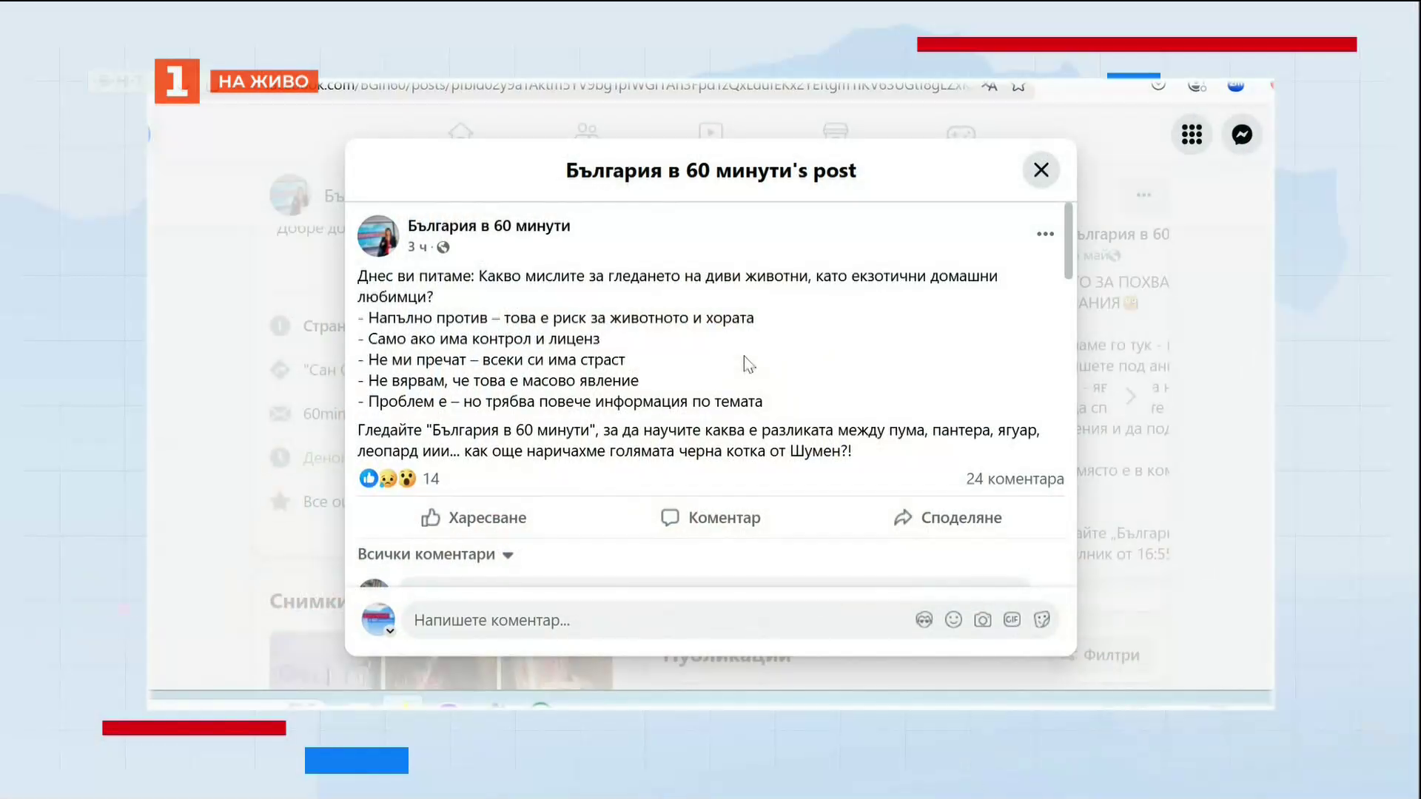Click the bookmark star in the address bar
The height and width of the screenshot is (799, 1421).
1019,87
